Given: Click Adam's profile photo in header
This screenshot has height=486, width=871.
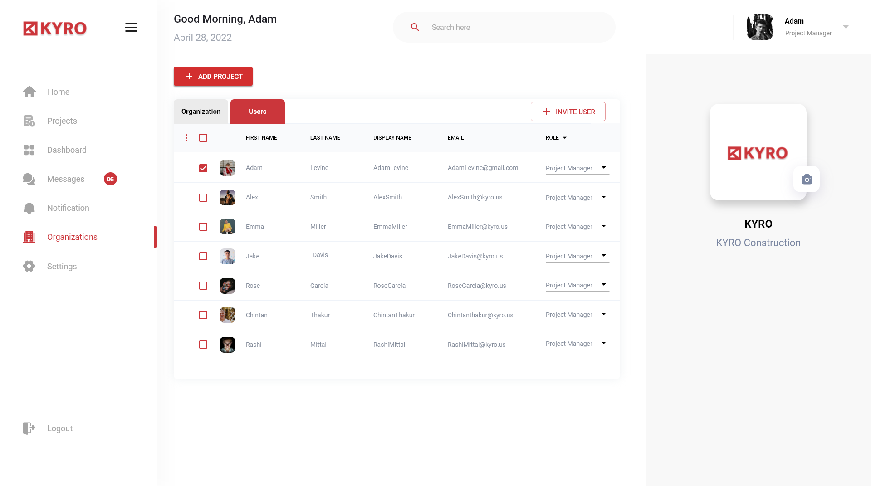Looking at the screenshot, I should [x=760, y=27].
